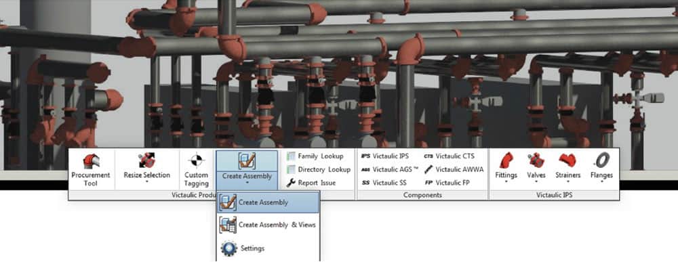Click the red Fittings elbow icon
The height and width of the screenshot is (262, 678).
click(x=506, y=160)
